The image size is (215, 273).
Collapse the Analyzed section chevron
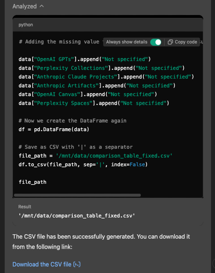tap(42, 6)
